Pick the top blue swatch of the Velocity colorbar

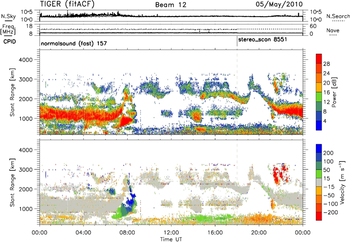coord(319,149)
